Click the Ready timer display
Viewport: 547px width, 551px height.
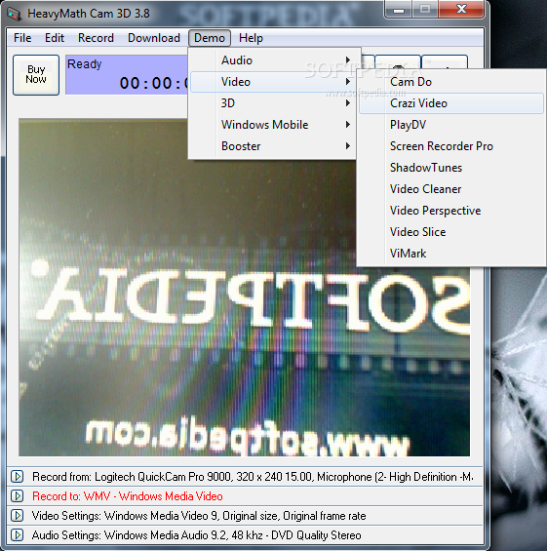click(127, 74)
